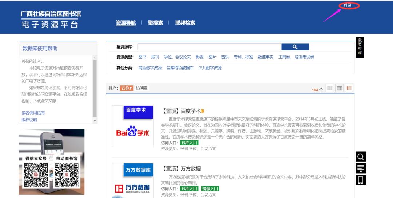The width and height of the screenshot is (393, 198).
Task: Open the 聚搜索 tab
Action: point(155,23)
